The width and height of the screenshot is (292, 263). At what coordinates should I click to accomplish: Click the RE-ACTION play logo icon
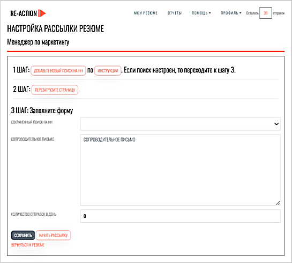(42, 13)
